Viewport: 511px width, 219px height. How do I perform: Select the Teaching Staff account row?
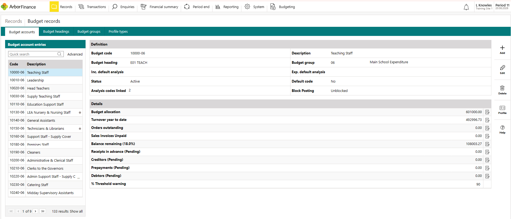click(x=45, y=72)
